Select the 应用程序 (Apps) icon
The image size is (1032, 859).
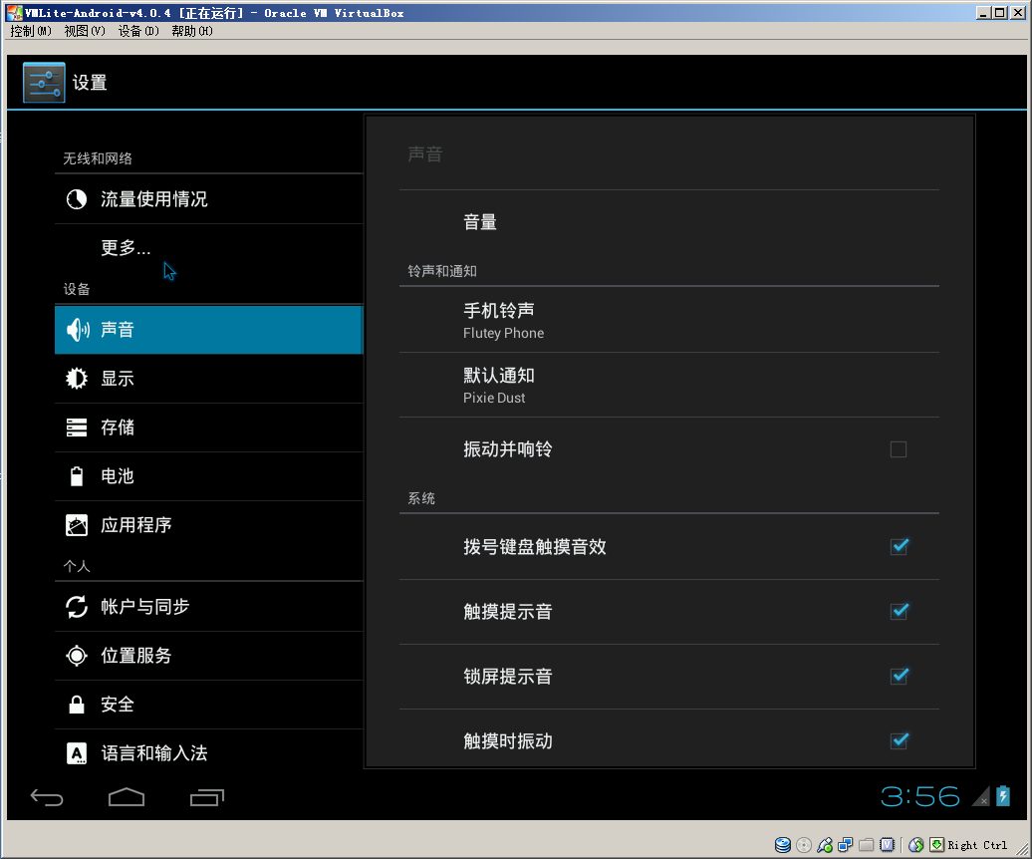pyautogui.click(x=77, y=524)
